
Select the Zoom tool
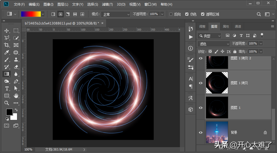6,103
